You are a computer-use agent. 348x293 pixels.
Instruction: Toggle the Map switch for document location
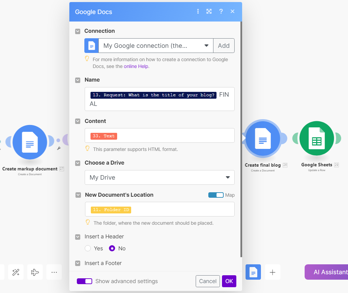[216, 195]
